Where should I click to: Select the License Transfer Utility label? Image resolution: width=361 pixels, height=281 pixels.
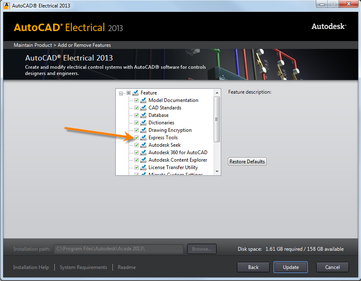pyautogui.click(x=173, y=167)
